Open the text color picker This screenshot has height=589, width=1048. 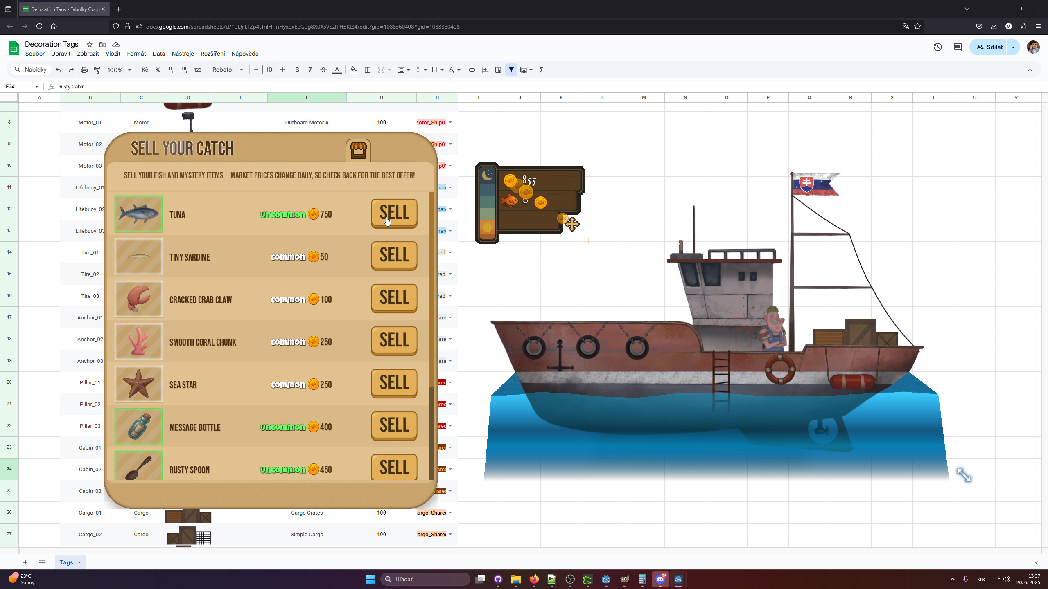click(x=337, y=70)
